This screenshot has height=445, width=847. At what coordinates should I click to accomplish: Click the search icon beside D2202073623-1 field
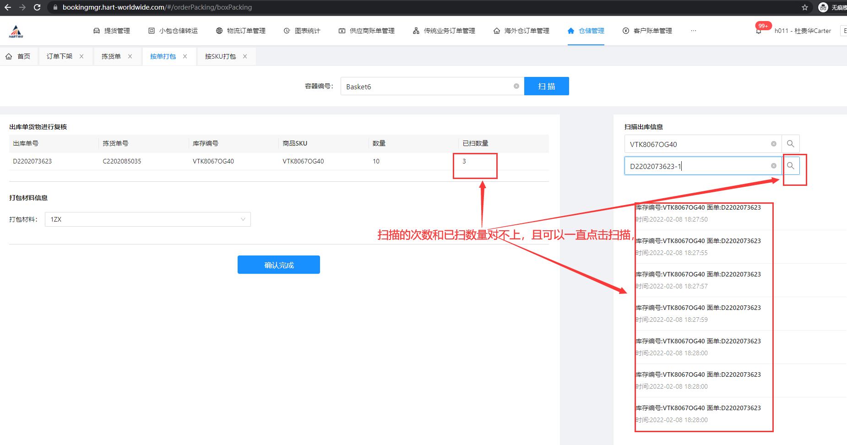click(790, 166)
